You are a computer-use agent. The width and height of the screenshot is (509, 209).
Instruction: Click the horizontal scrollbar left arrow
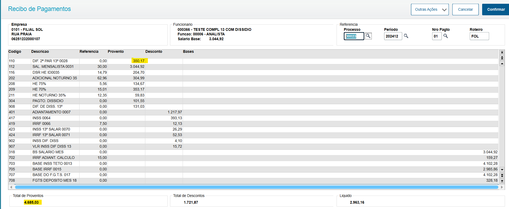[x=11, y=187]
